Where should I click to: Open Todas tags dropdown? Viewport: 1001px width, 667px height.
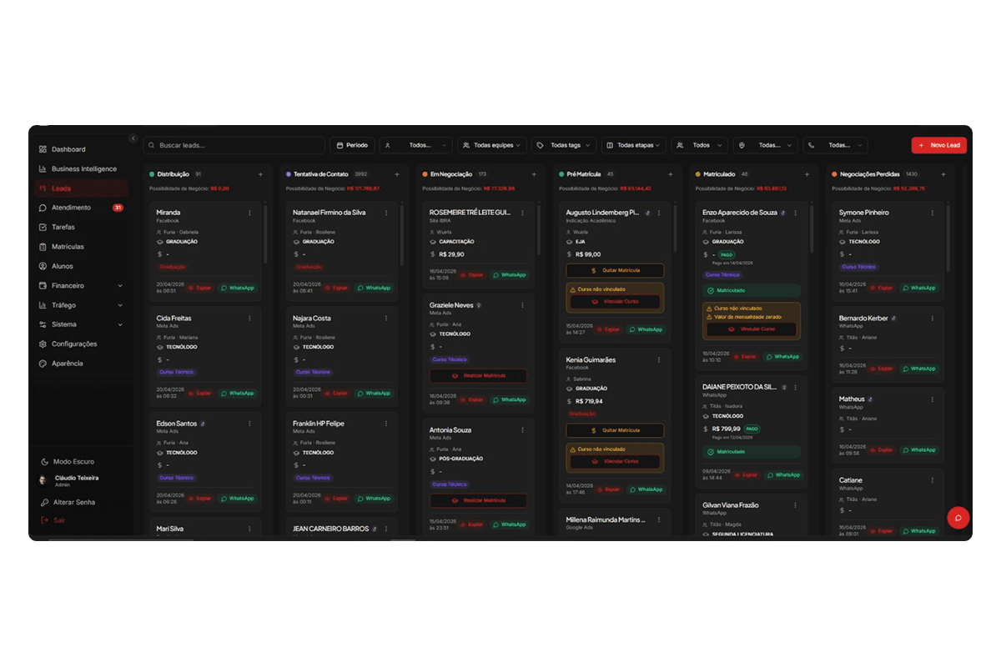point(564,145)
